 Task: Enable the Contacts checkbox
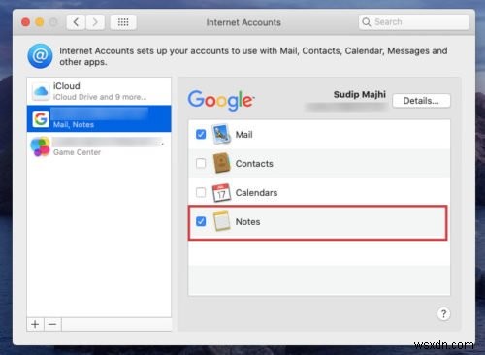201,163
